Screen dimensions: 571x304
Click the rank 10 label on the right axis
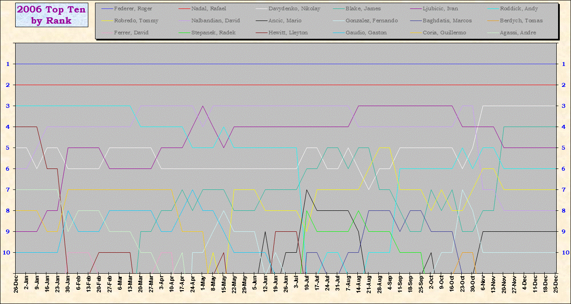point(564,252)
